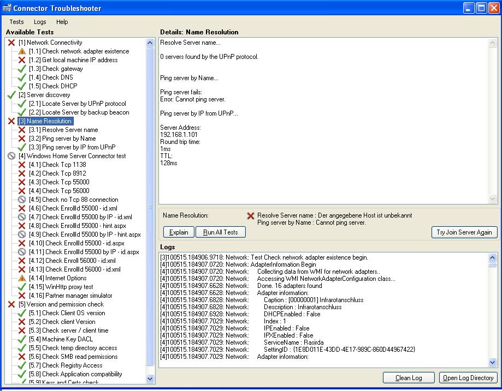
Task: Click green check icon beside Server discovery
Action: coord(11,95)
